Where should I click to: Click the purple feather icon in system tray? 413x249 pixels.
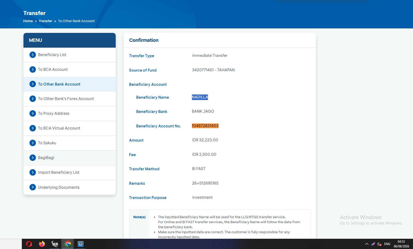(373, 244)
